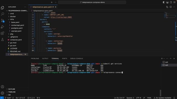Open terminal panel more actions
Image resolution: width=177 pixels, height=99 pixels.
click(167, 59)
